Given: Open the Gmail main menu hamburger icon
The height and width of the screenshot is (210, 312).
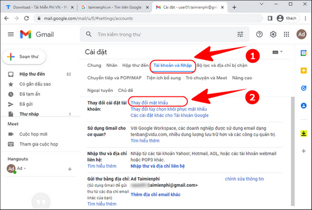Looking at the screenshot, I should (x=11, y=35).
